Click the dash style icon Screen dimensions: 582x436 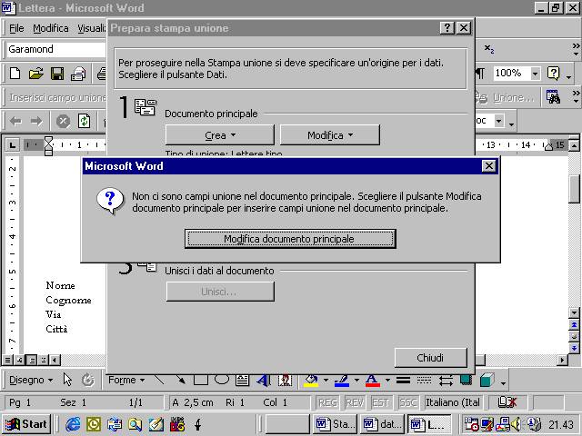tap(424, 380)
